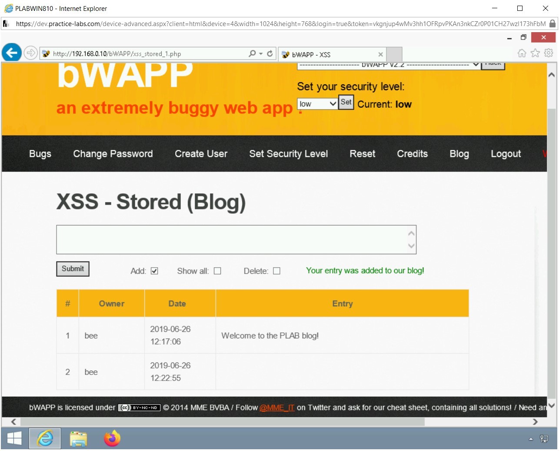Click the search magnifier in the address bar
Screen dimensions: 559x451
coord(252,53)
